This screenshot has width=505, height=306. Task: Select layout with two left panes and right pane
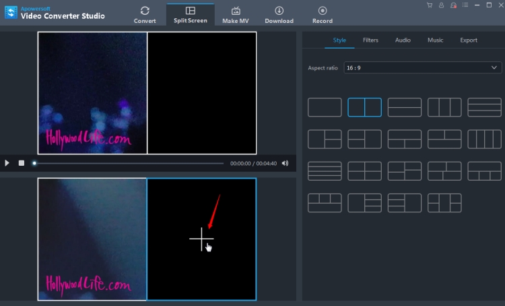pos(364,140)
